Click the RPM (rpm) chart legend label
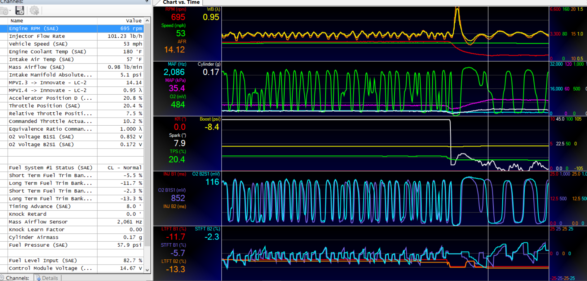The height and width of the screenshot is (281, 587). click(176, 9)
